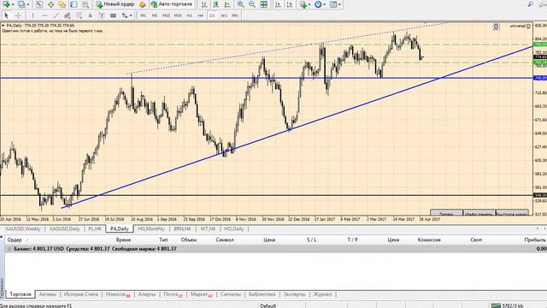Select the Crosshair tool
The width and height of the screenshot is (547, 308).
18,15
